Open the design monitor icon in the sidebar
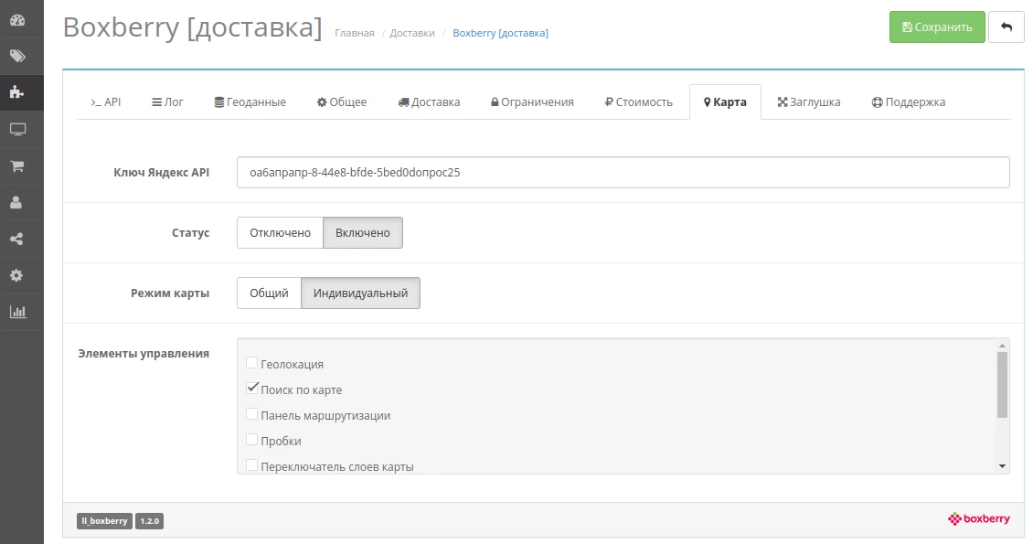This screenshot has width=1033, height=544. (x=17, y=129)
